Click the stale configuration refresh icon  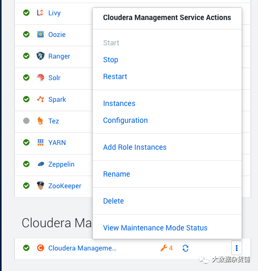[185, 248]
